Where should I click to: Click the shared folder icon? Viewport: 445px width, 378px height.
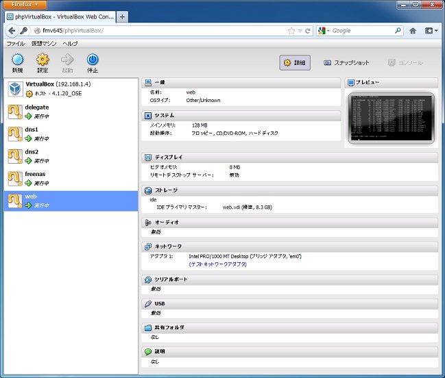(x=148, y=327)
